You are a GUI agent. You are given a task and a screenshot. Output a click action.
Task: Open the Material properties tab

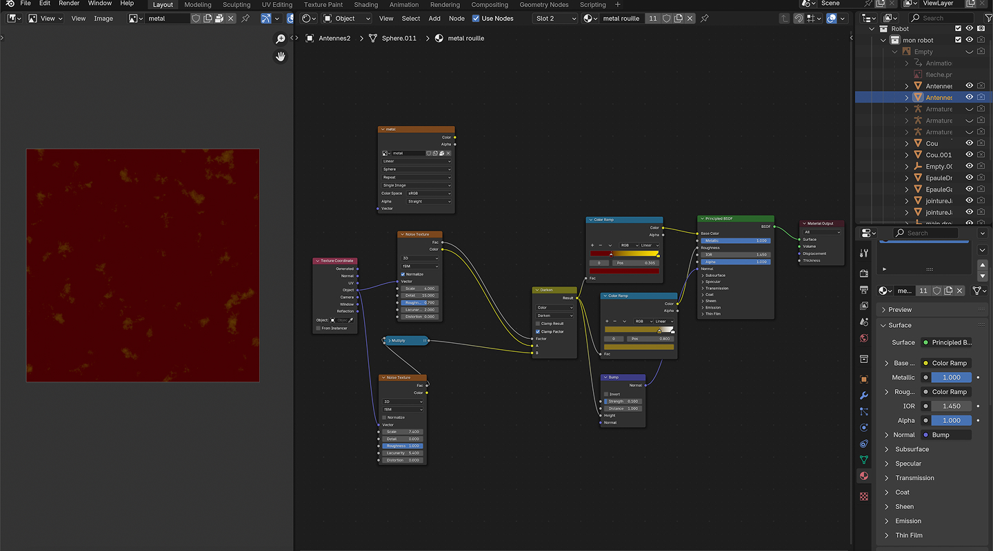tap(864, 476)
